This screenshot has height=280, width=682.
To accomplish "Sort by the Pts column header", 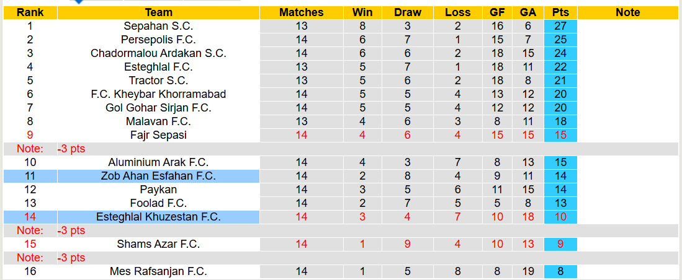I will point(560,12).
